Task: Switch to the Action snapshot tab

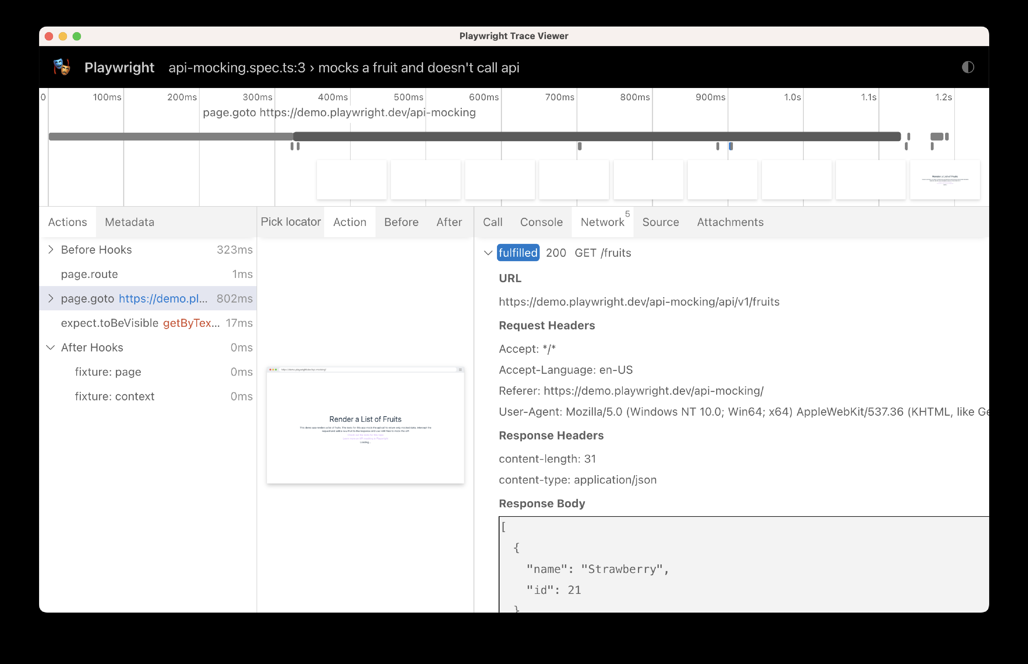Action: [350, 222]
